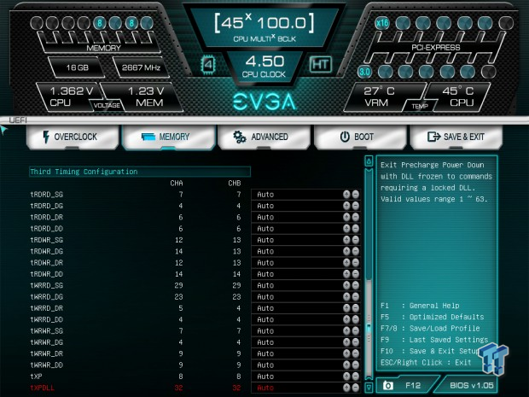Increase tRDWR_SG using plus icon

tap(346, 240)
